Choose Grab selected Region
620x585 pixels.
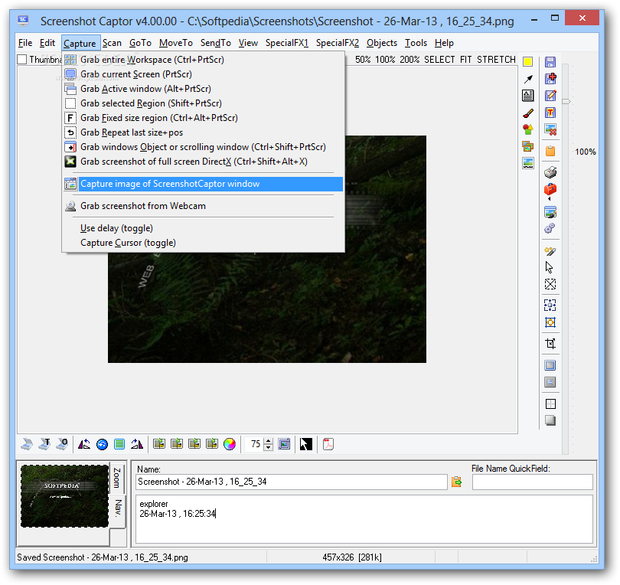pyautogui.click(x=204, y=103)
